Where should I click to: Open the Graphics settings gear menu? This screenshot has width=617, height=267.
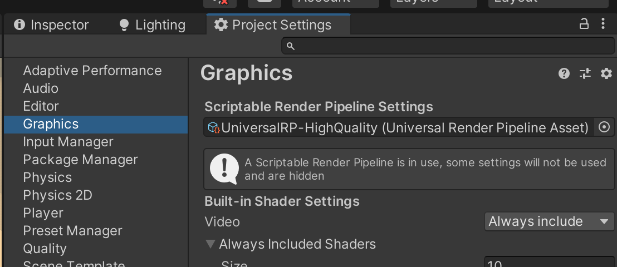(x=606, y=73)
